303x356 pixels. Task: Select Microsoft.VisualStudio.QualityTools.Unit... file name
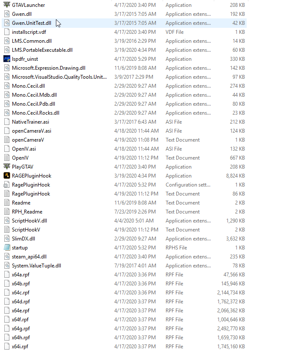pos(59,77)
